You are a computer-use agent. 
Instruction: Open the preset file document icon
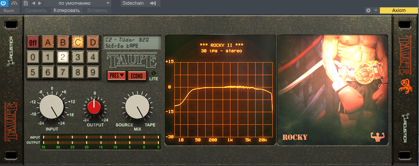(26, 3)
